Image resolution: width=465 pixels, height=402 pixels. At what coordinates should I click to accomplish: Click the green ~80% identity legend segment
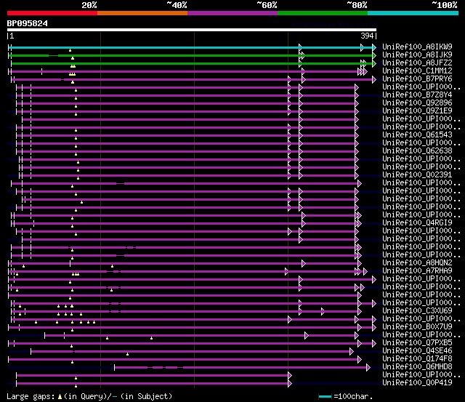(323, 13)
